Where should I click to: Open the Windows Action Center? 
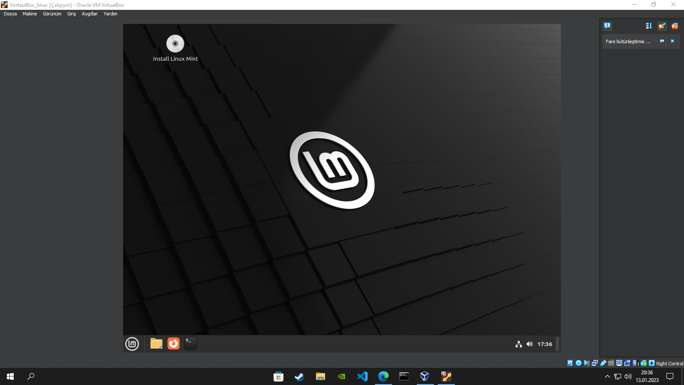pyautogui.click(x=670, y=376)
